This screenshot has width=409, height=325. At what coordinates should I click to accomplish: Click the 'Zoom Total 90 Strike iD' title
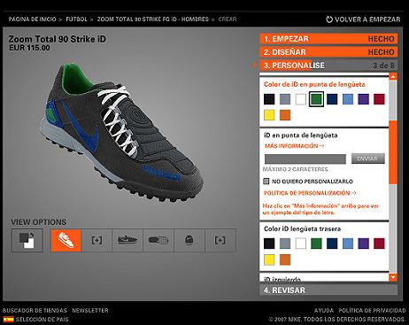point(58,39)
